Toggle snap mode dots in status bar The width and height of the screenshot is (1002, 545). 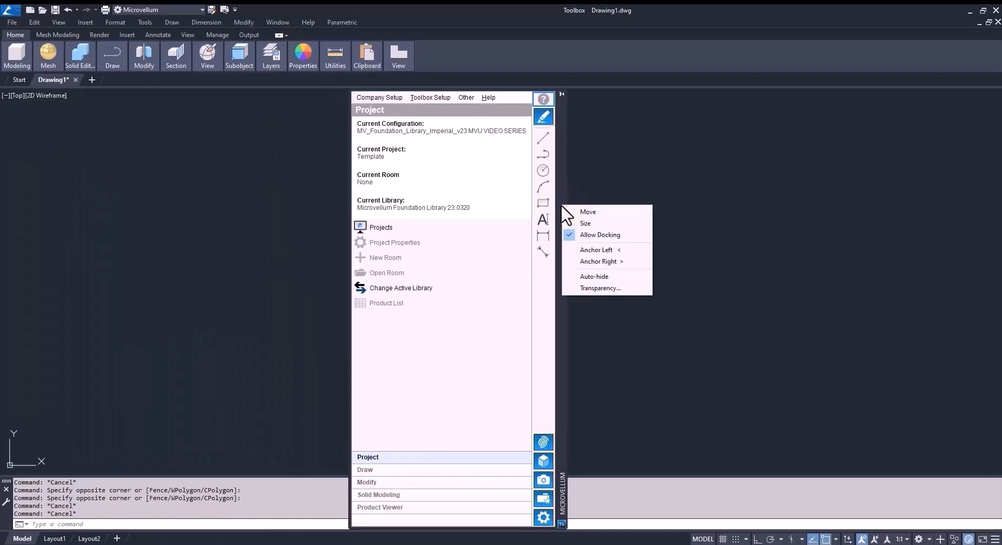736,539
